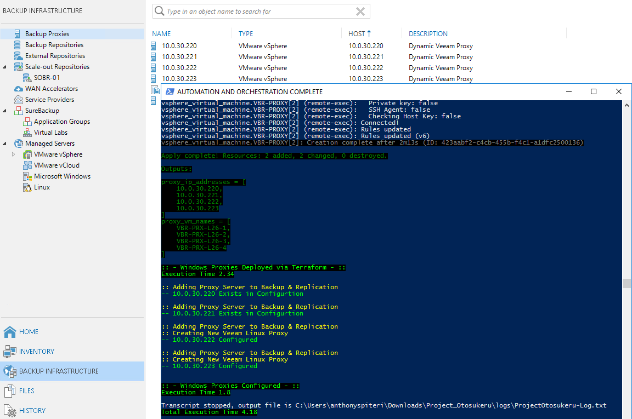Screen dimensions: 632x419
Task: Click the PowerShell icon in console title bar
Action: click(x=170, y=92)
